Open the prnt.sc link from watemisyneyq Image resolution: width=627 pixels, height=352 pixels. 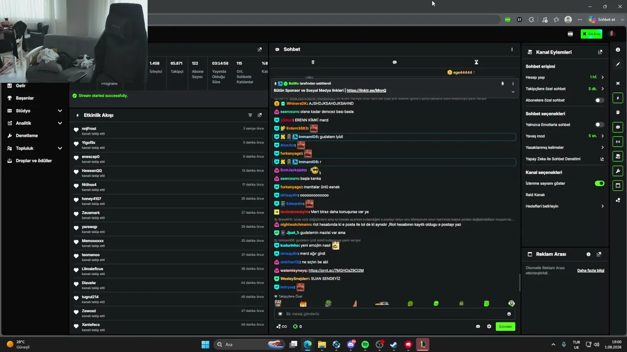[x=336, y=270]
